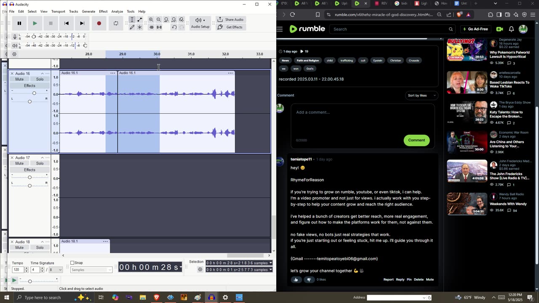The width and height of the screenshot is (539, 303).
Task: Collapse the Audio 17 track arrow
Action: click(x=42, y=158)
